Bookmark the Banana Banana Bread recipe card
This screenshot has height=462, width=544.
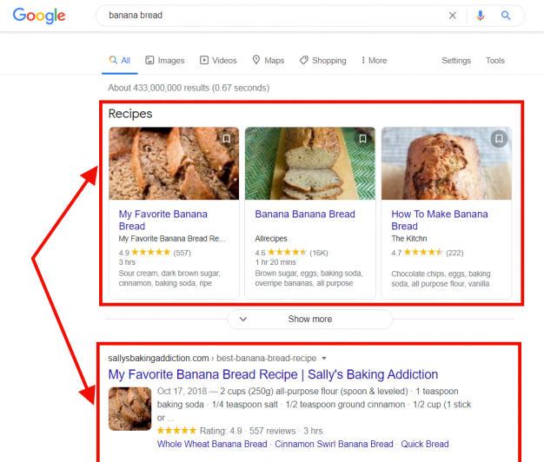coord(362,139)
